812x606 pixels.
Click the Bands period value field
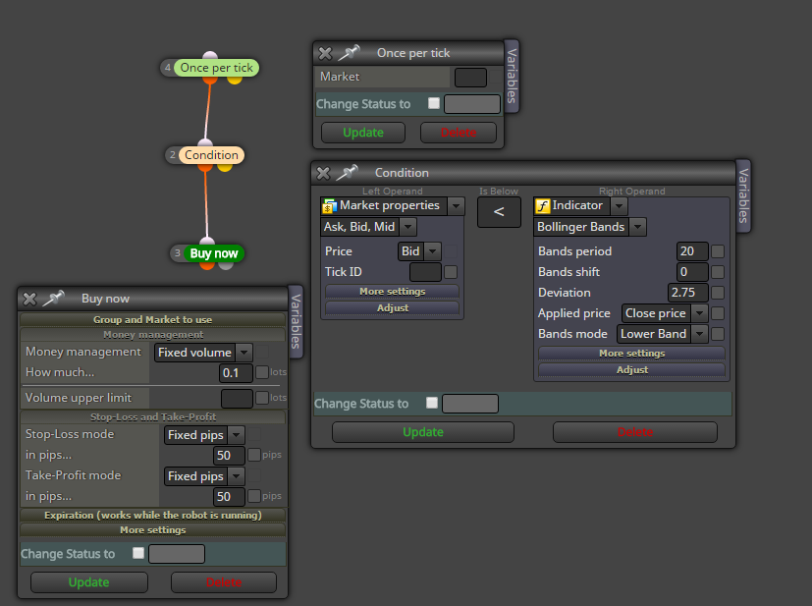(692, 251)
